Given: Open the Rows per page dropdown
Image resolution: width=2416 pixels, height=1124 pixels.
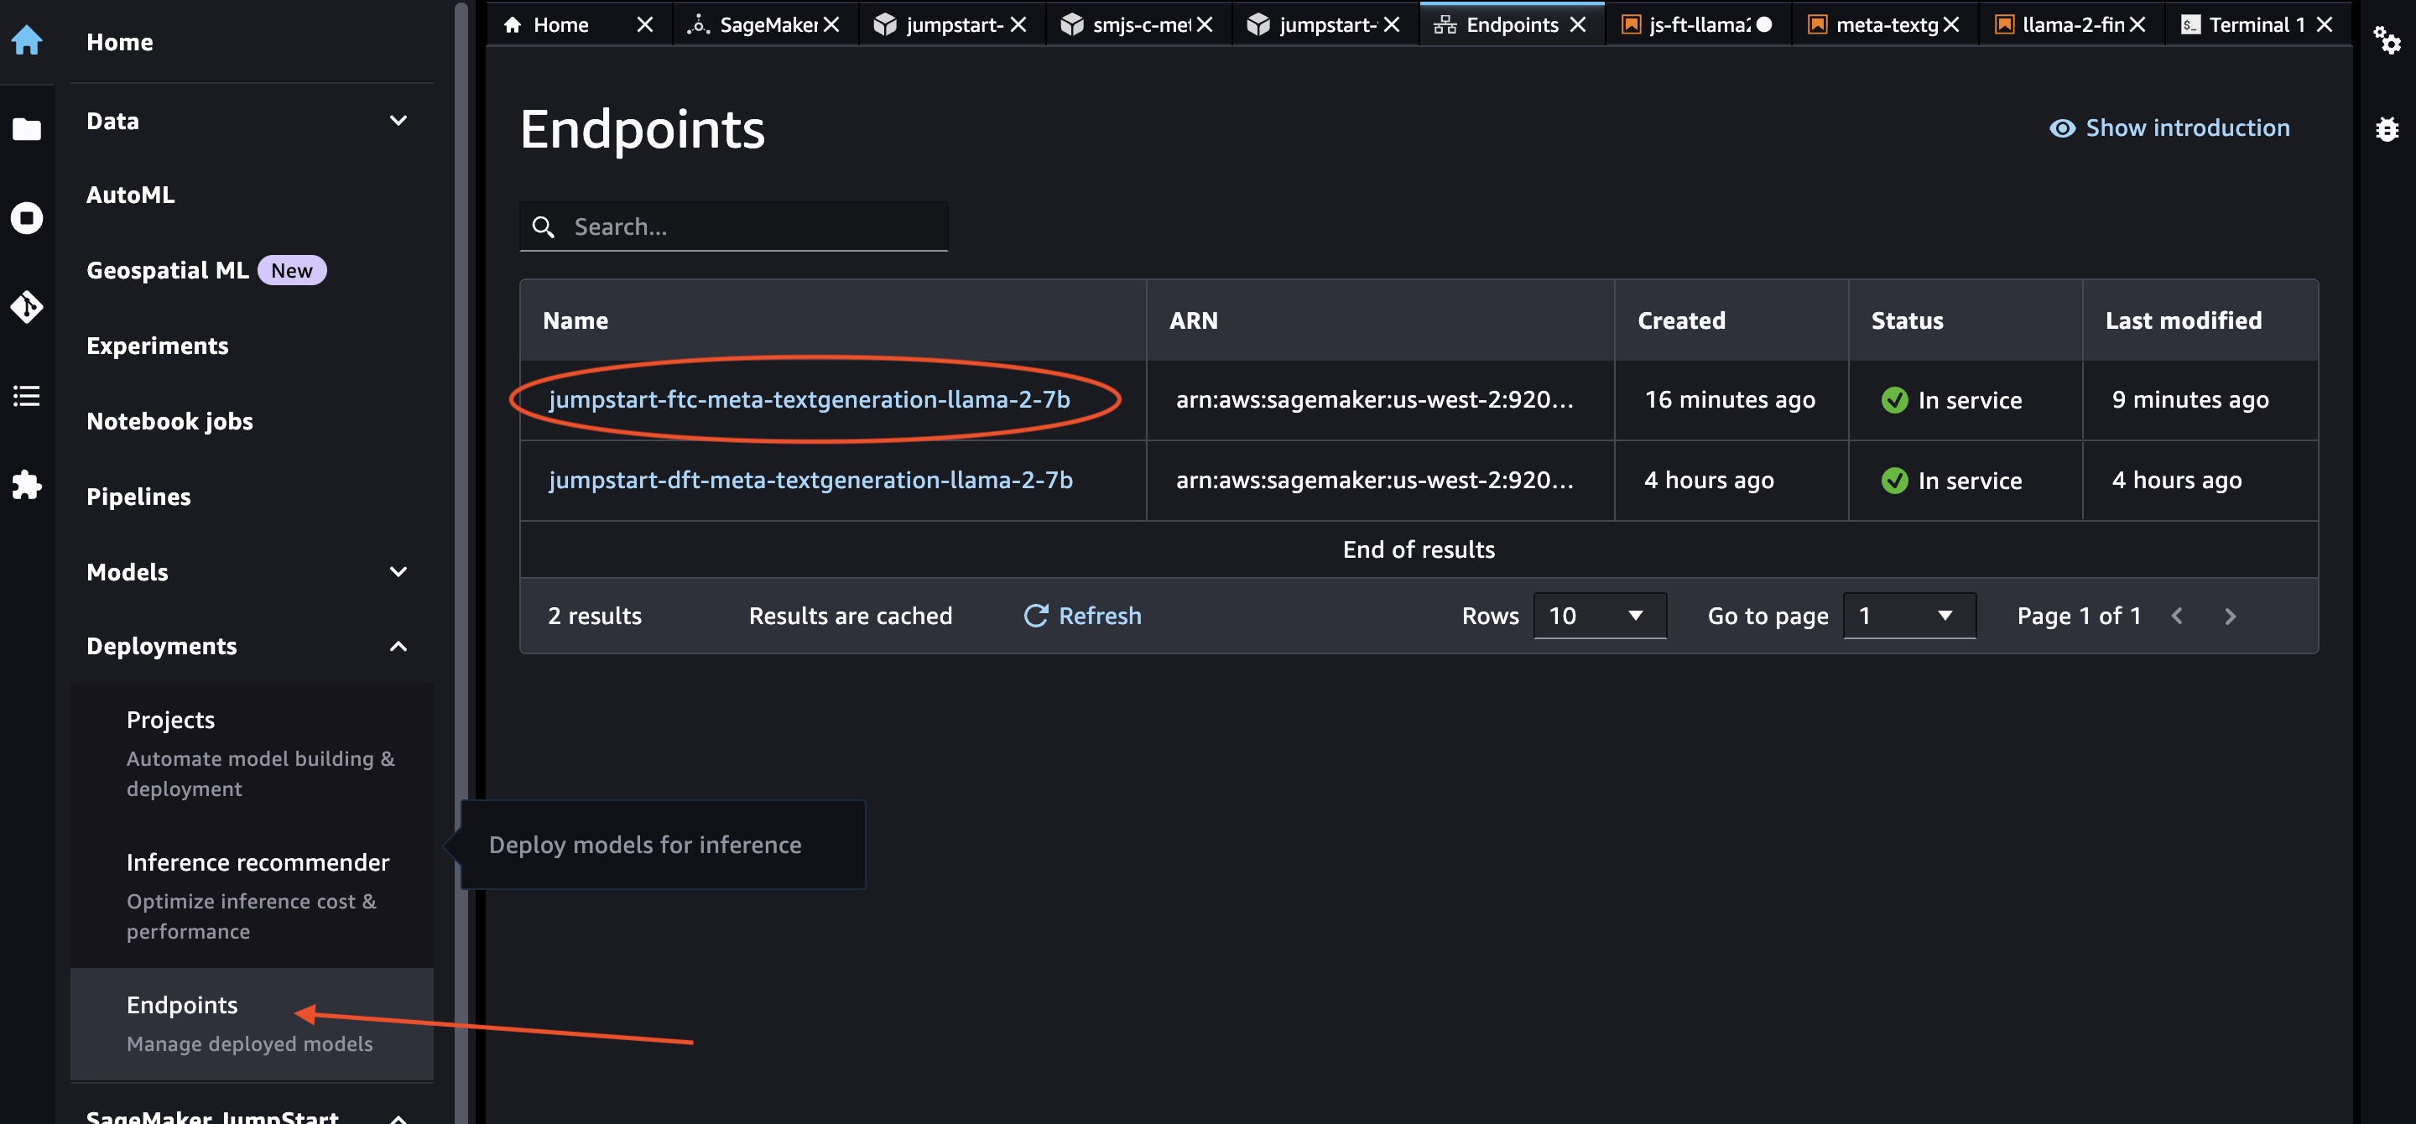Looking at the screenshot, I should (1599, 616).
